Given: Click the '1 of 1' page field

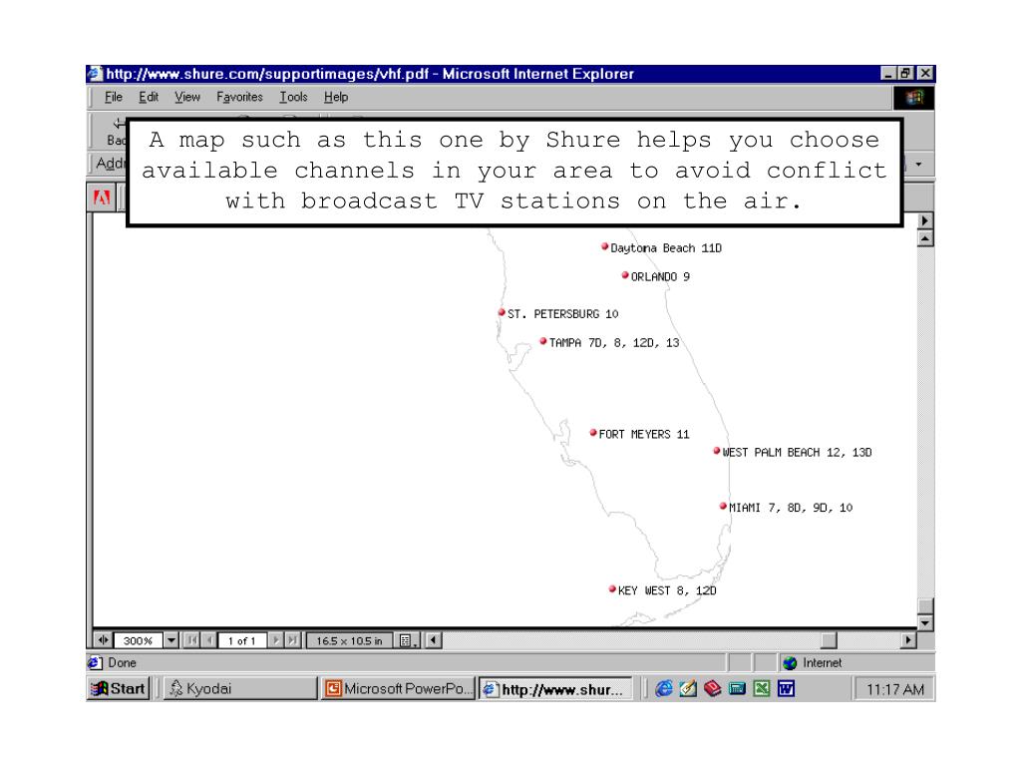Looking at the screenshot, I should coord(242,641).
